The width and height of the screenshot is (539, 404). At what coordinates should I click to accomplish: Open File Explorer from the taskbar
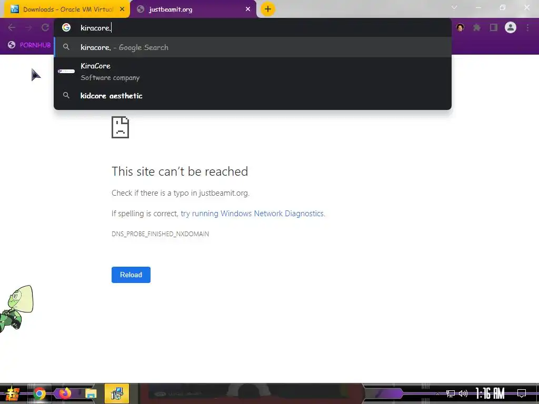pos(91,393)
